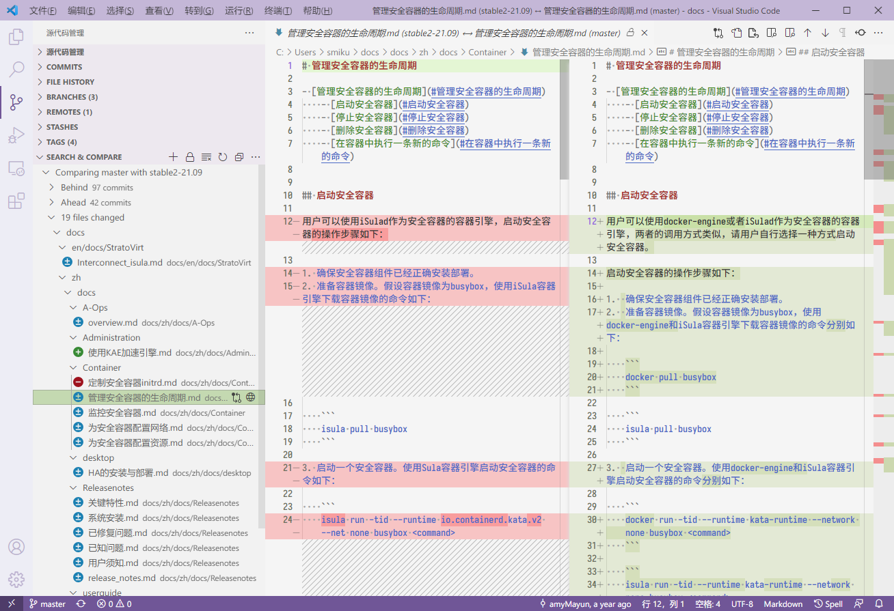
Task: Click open file at revision icon
Action: click(x=754, y=33)
